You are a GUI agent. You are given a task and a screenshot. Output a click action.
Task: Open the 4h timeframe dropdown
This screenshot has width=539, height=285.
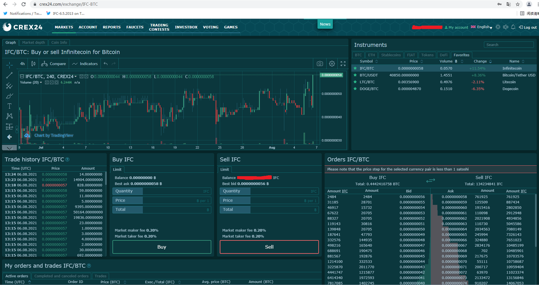22,64
